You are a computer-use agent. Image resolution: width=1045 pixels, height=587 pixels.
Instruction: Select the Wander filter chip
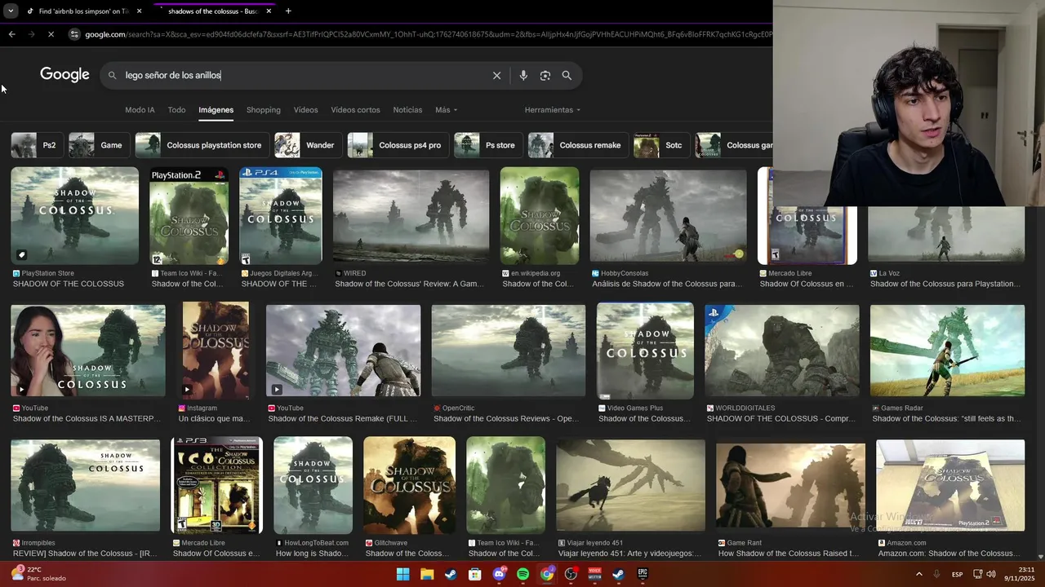307,145
